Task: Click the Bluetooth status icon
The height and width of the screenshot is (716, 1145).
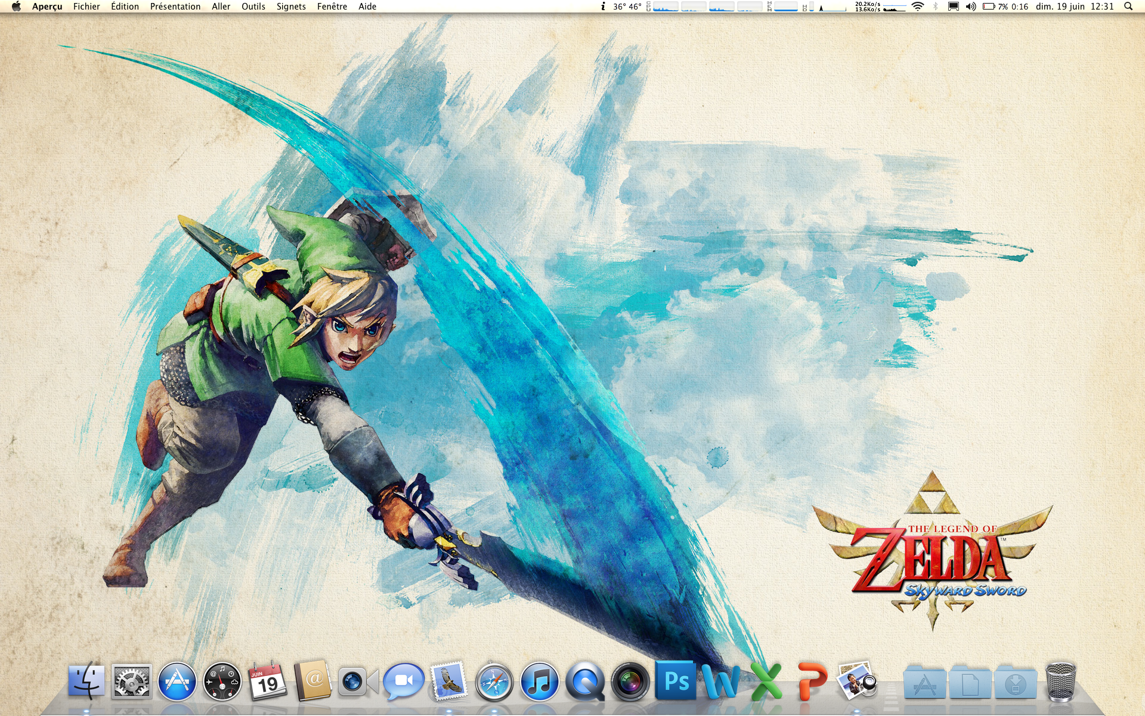Action: click(x=935, y=7)
